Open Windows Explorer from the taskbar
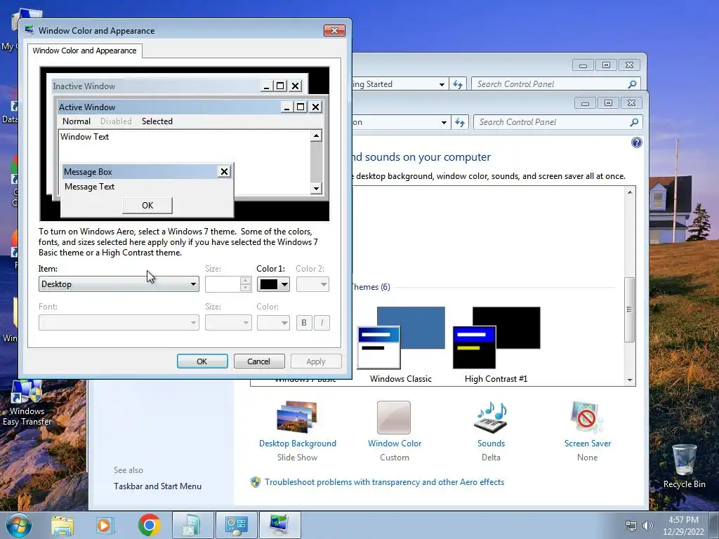719x539 pixels. [x=62, y=526]
